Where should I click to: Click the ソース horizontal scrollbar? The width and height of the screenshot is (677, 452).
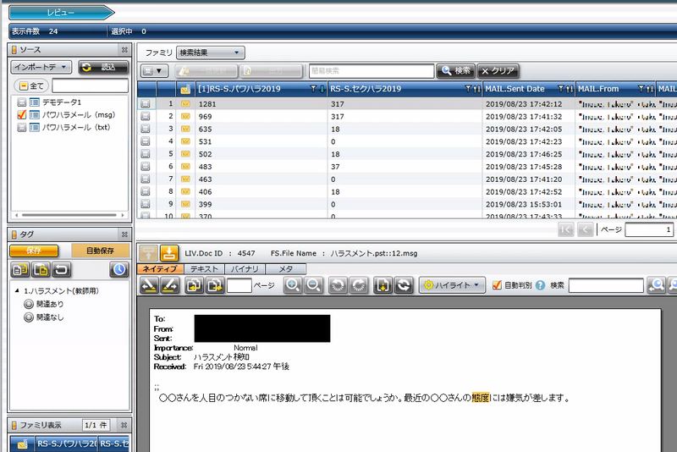coord(70,215)
